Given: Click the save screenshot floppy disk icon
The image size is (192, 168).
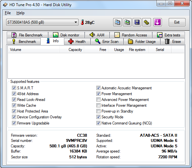Looking at the screenshot, I should pos(137,22).
